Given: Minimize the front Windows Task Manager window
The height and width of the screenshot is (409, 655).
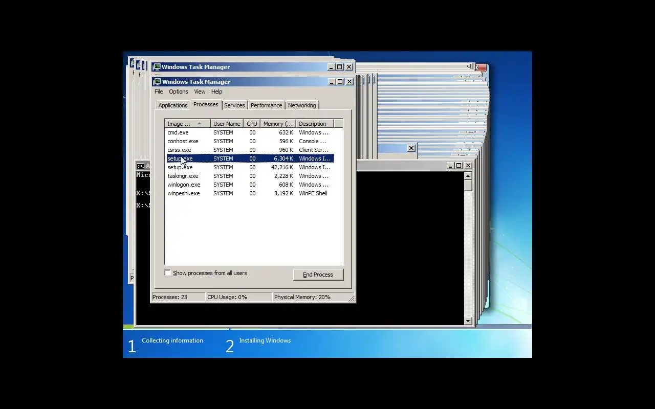Looking at the screenshot, I should coord(332,82).
